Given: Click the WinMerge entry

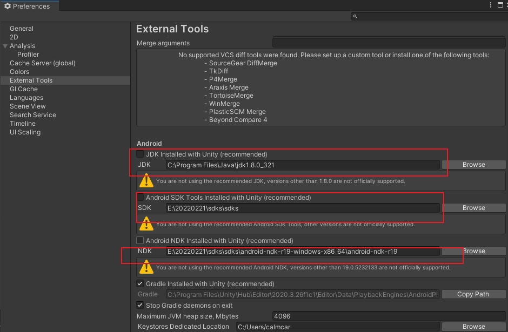Looking at the screenshot, I should click(x=224, y=104).
